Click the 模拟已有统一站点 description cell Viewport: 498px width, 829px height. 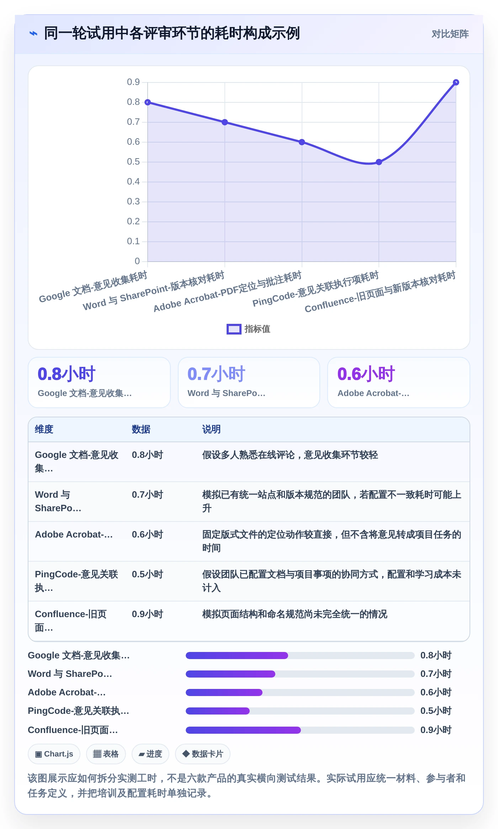pyautogui.click(x=332, y=502)
